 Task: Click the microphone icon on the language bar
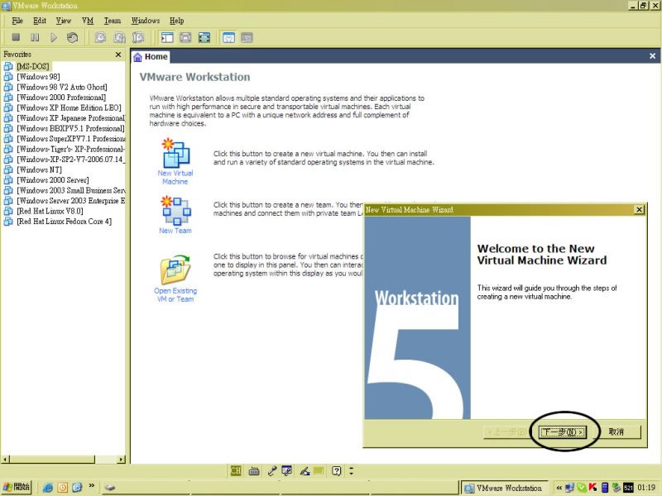(x=272, y=471)
